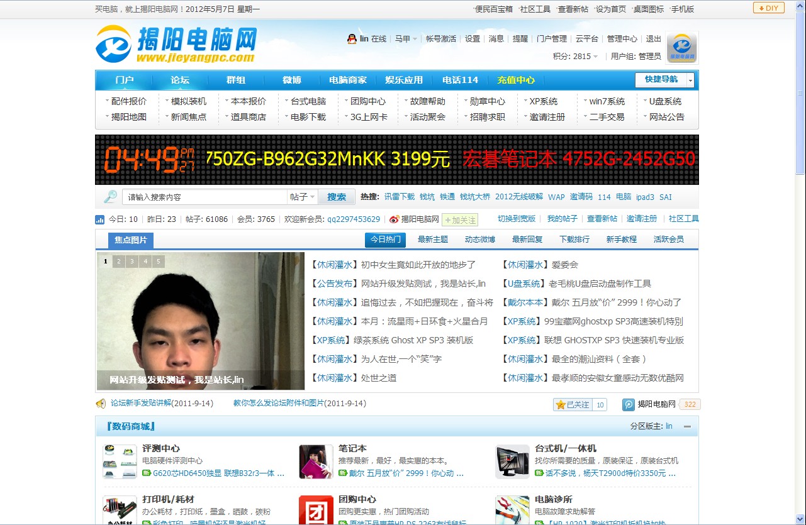Open new member link qq2297453629
The image size is (806, 525).
[354, 219]
